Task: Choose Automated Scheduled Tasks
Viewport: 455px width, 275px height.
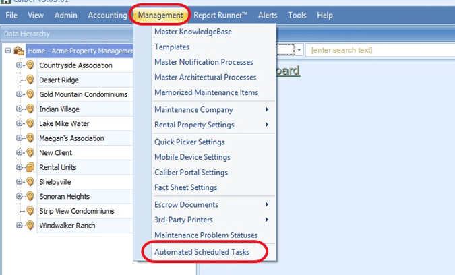Action: coord(202,252)
